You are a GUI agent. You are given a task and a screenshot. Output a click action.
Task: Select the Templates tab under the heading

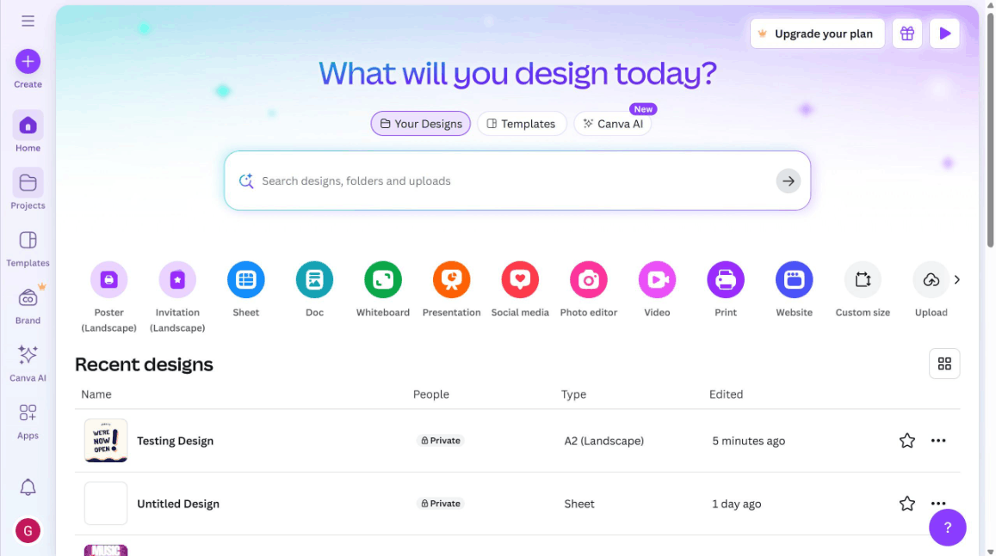click(522, 124)
